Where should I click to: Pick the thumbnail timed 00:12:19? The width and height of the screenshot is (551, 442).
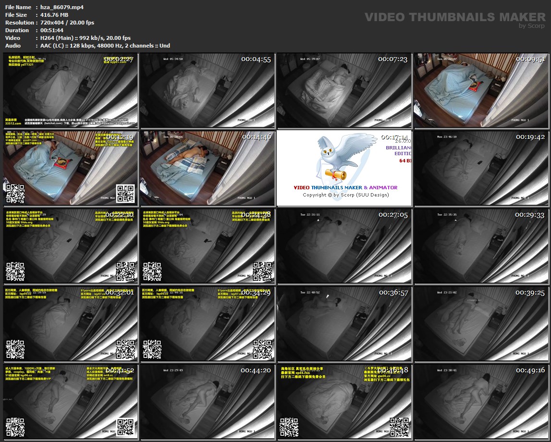(x=71, y=168)
